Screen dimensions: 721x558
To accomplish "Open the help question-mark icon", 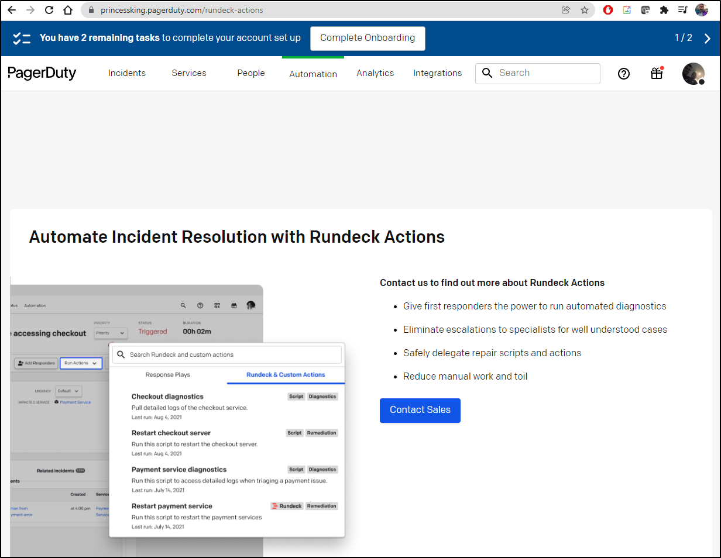I will pyautogui.click(x=624, y=73).
